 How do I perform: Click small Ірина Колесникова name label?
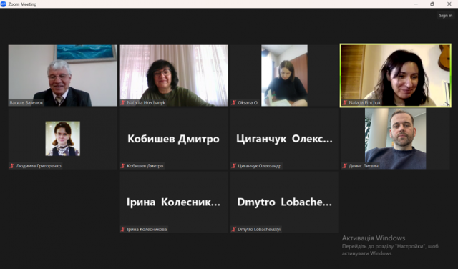tap(147, 229)
